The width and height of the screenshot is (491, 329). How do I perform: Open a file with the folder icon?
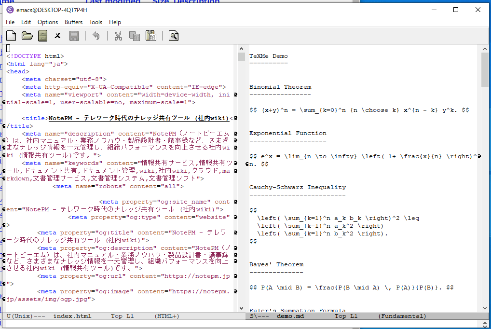[27, 36]
